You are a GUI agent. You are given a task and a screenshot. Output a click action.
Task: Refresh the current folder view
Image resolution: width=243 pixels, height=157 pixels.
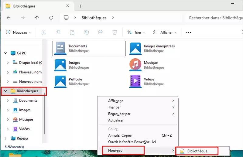(51, 18)
